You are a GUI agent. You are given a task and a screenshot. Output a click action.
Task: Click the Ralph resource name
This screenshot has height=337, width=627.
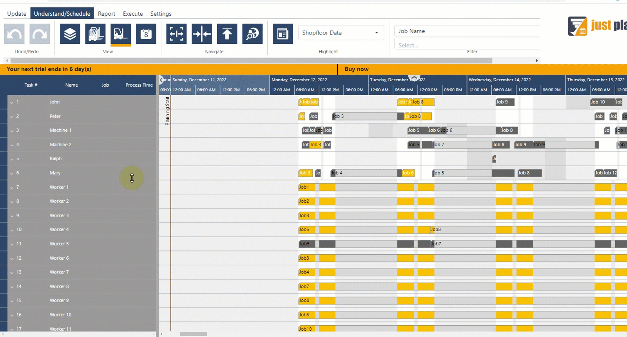point(56,159)
